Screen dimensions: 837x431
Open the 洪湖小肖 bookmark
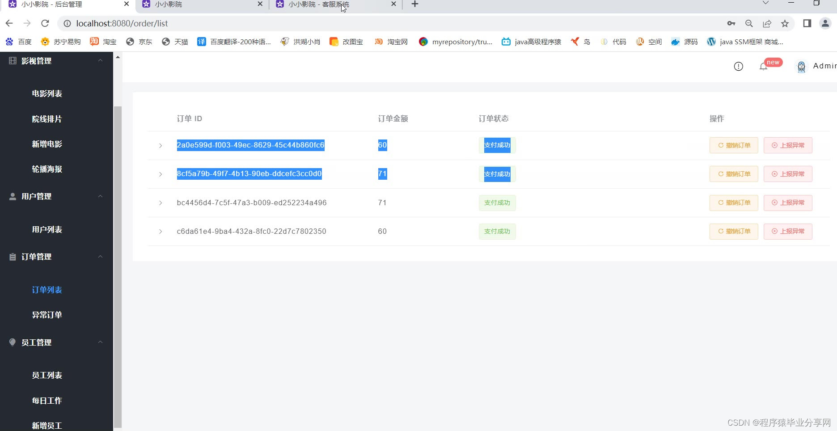300,42
